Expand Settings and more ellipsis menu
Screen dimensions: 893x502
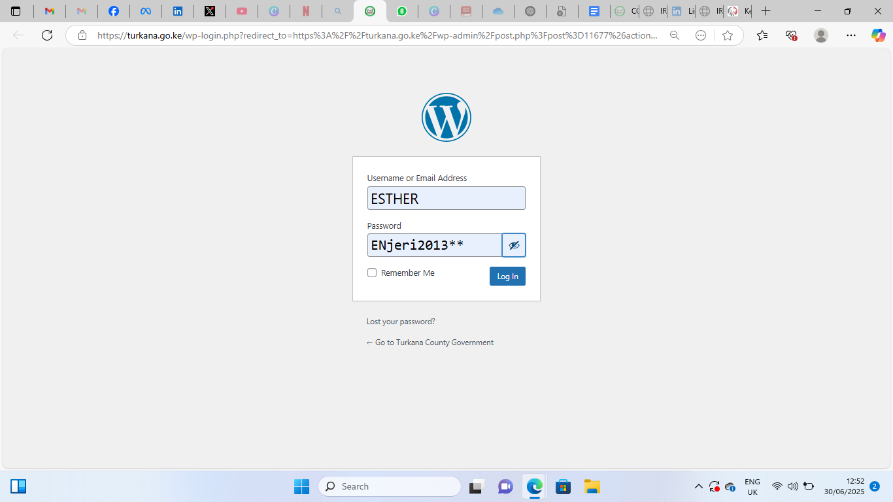851,35
